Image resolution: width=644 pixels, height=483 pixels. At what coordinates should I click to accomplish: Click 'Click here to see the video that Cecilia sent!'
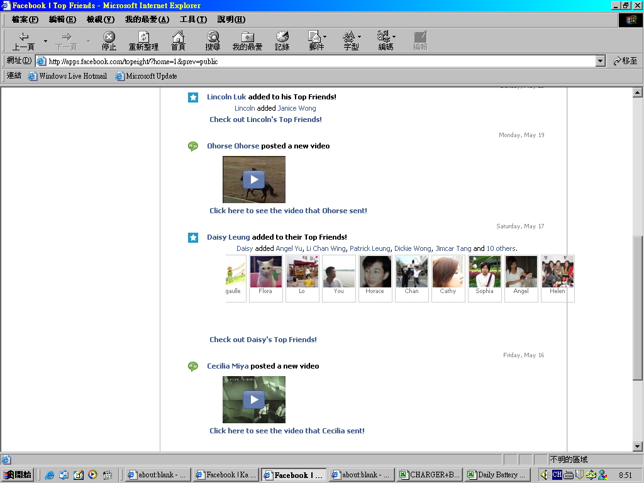click(287, 431)
